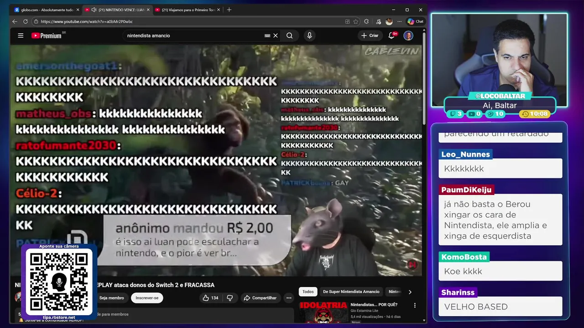Screen dimensions: 584x328
Task: Open the Criar create menu
Action: tap(370, 36)
